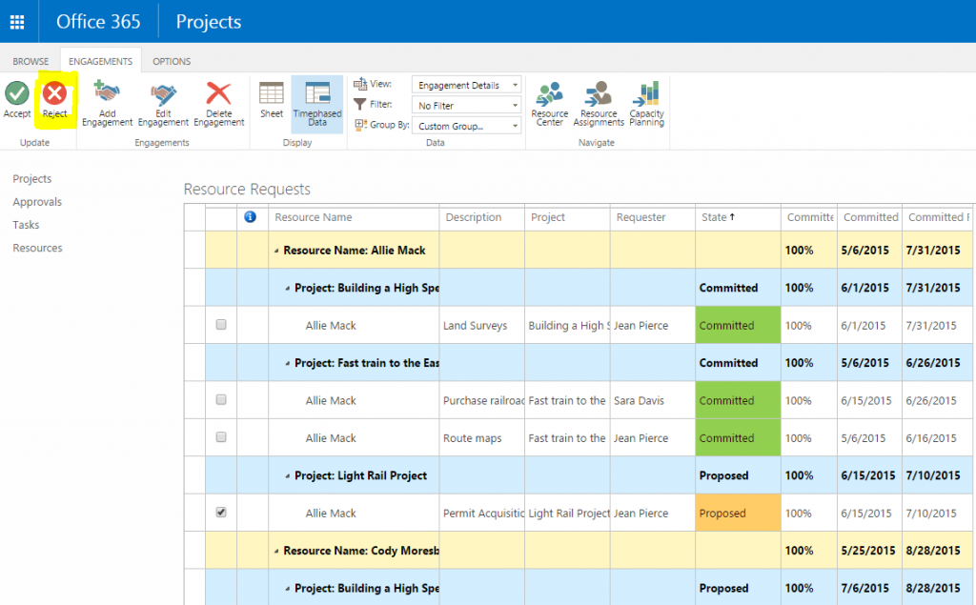The height and width of the screenshot is (605, 976).
Task: Open Capacity Planning
Action: point(646,94)
